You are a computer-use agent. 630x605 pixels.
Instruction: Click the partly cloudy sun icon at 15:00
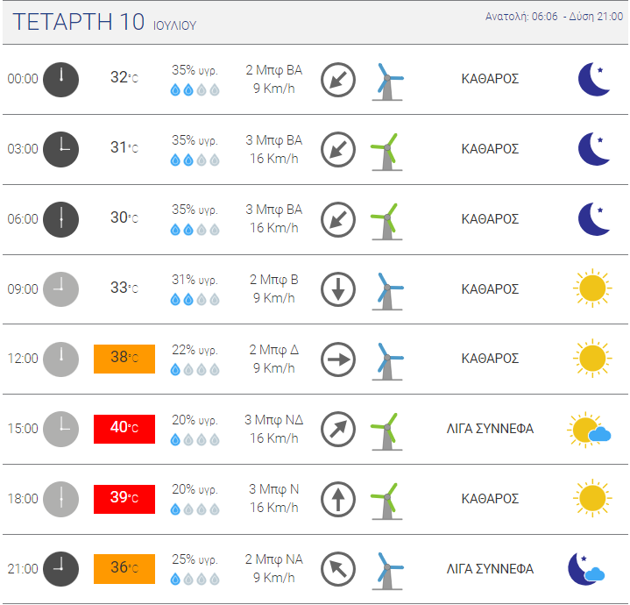[589, 430]
